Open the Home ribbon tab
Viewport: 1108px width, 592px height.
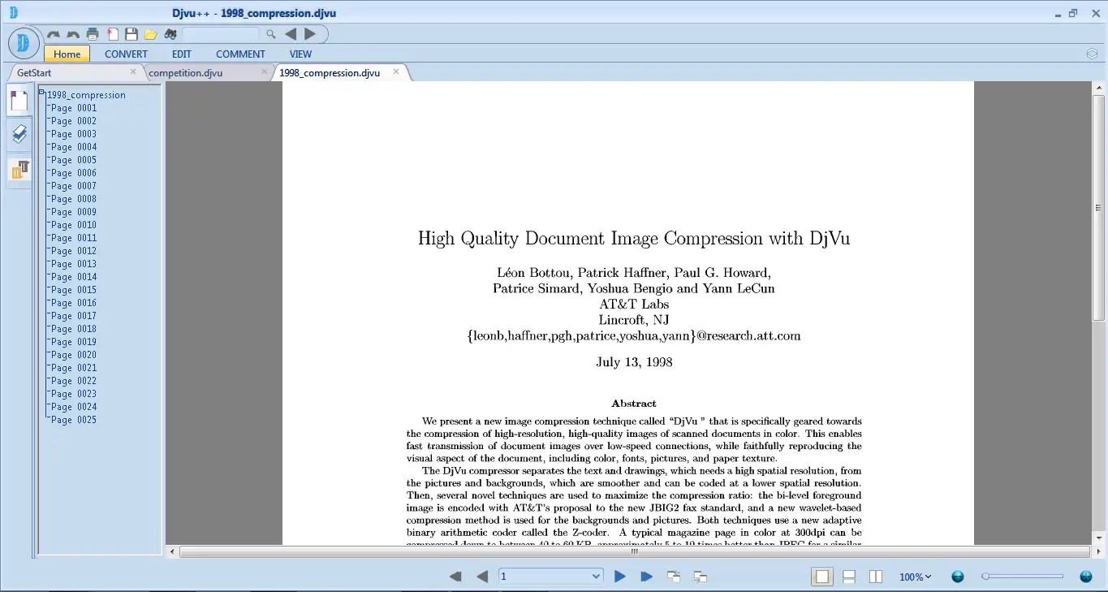tap(67, 54)
